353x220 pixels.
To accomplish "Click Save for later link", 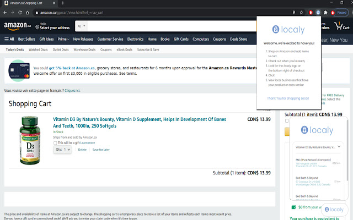I will tap(101, 150).
